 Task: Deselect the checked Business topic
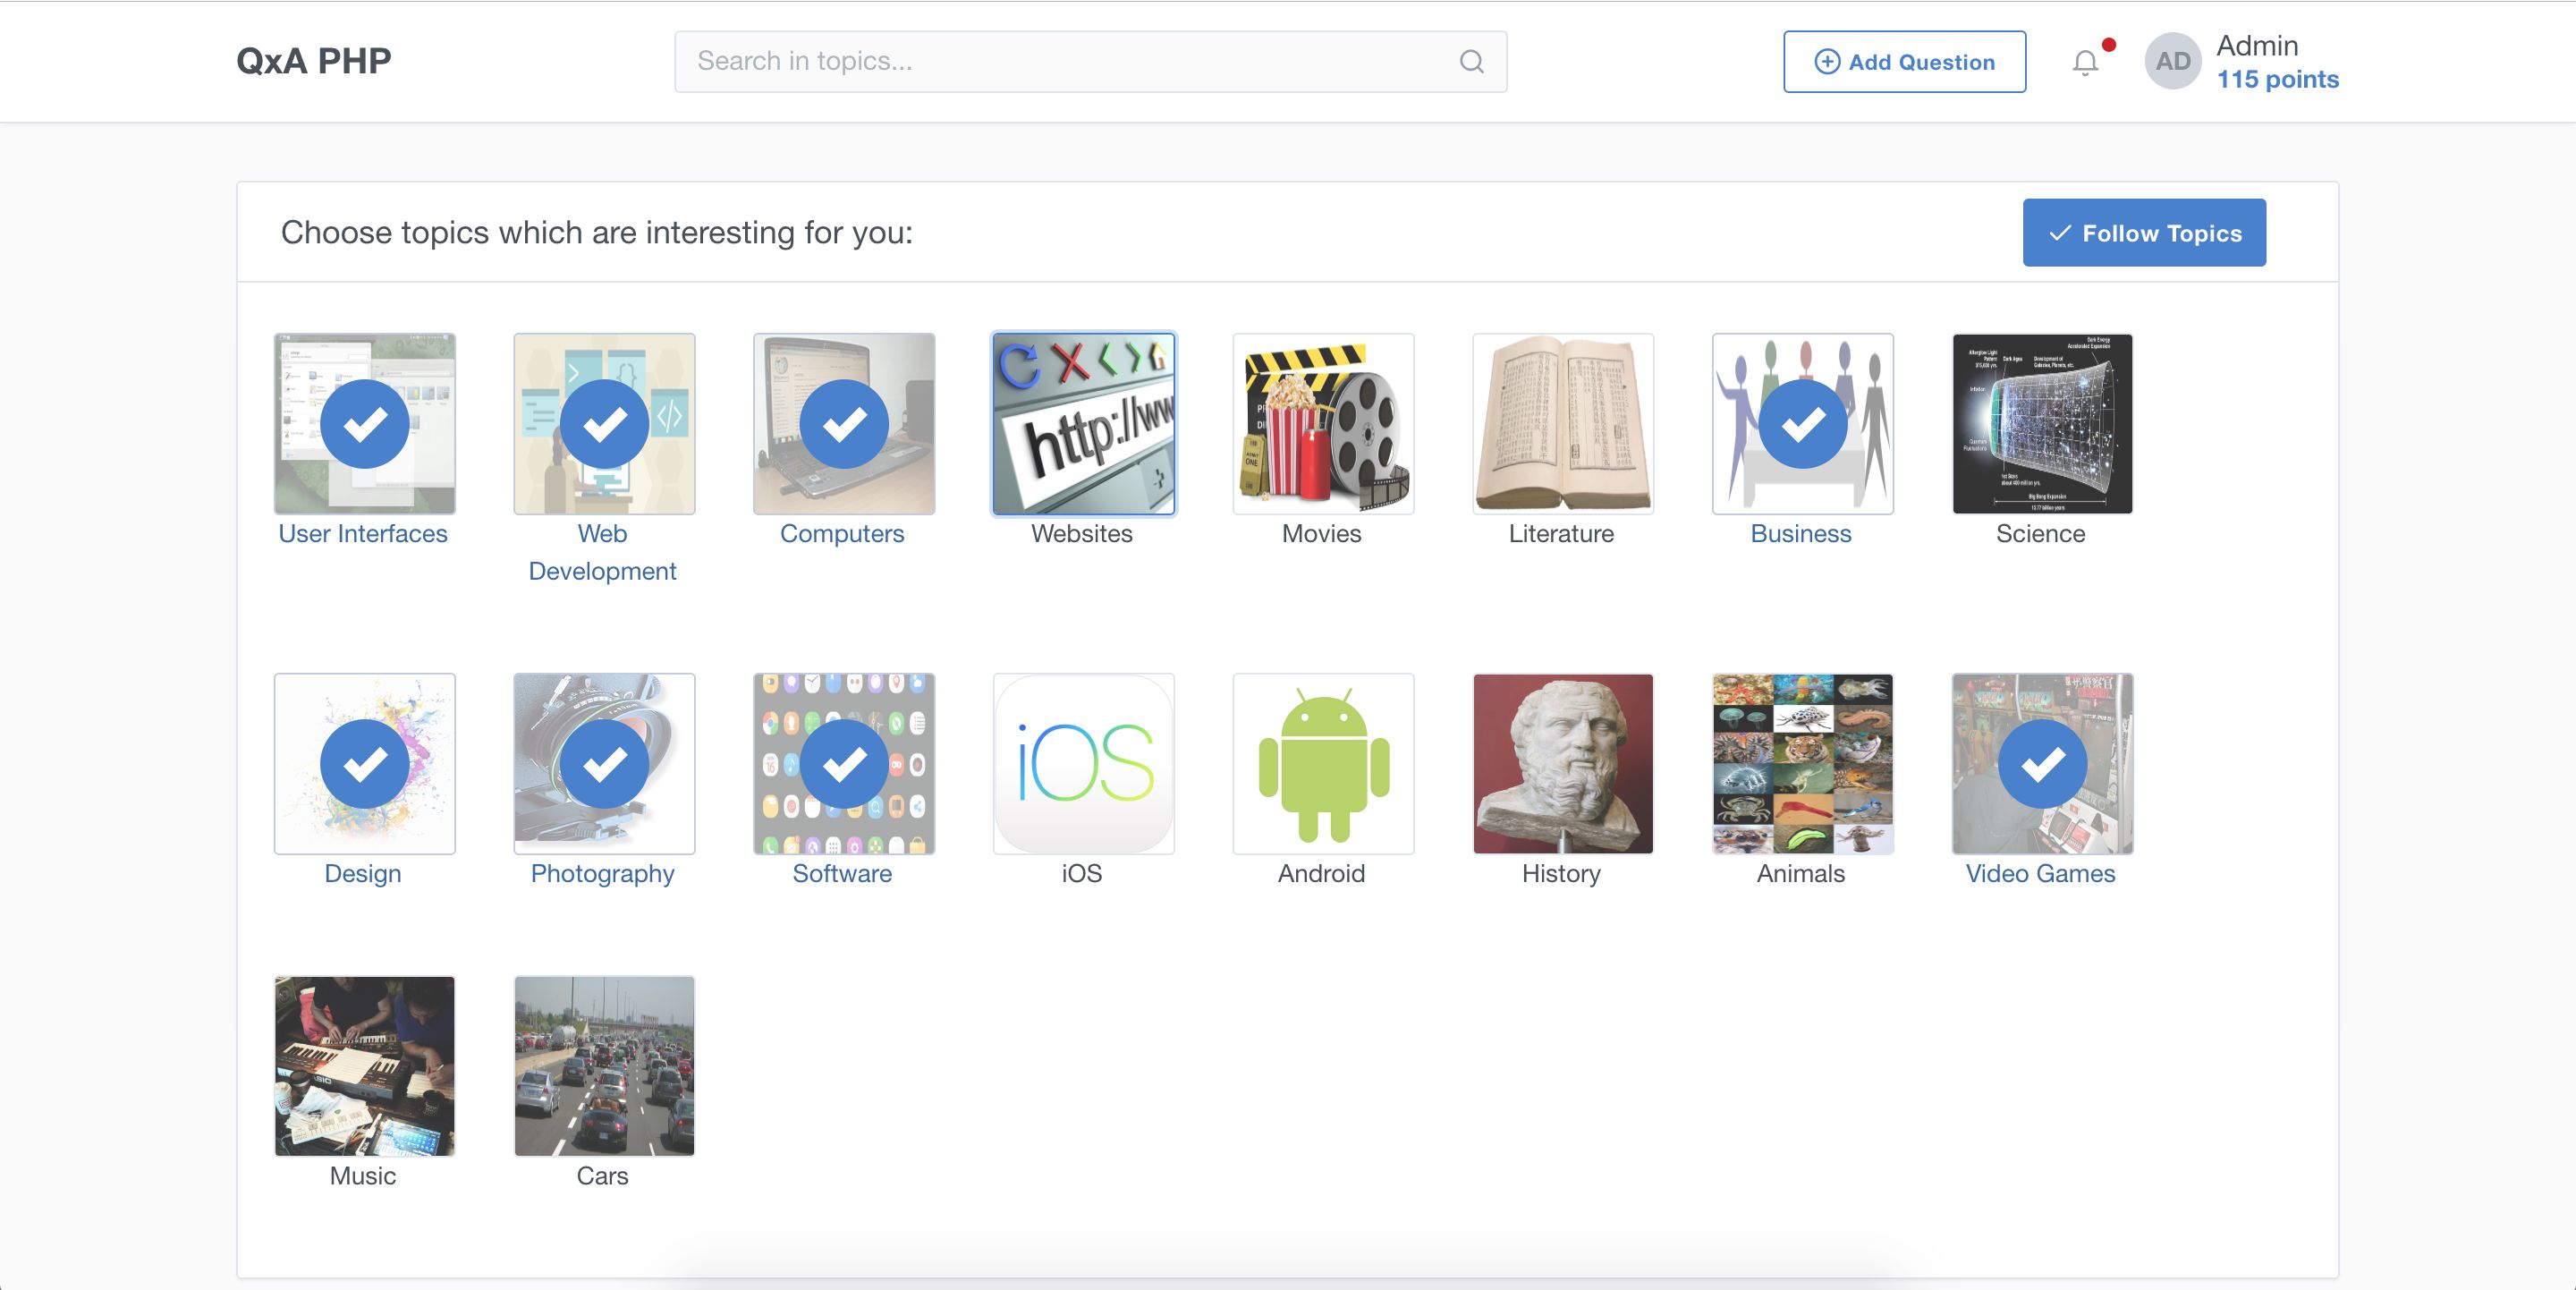click(1802, 424)
